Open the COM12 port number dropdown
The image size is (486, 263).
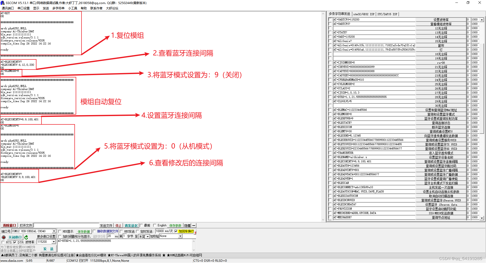point(54,231)
